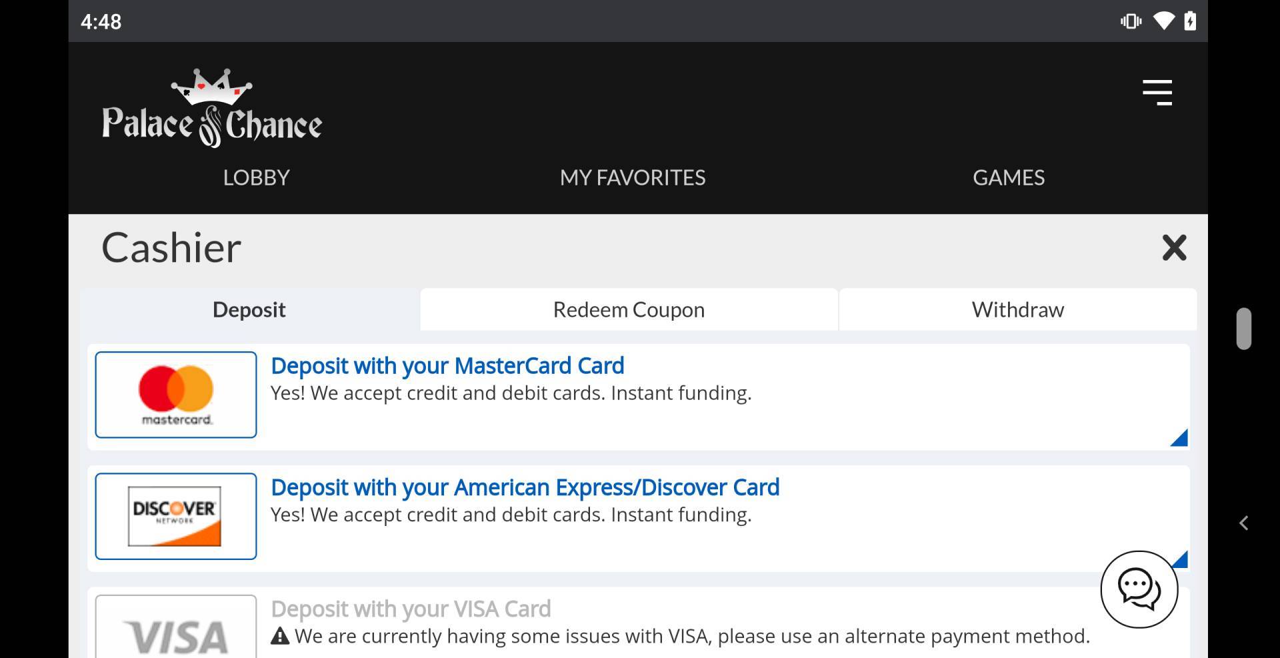
Task: Open the hamburger menu icon
Action: tap(1157, 93)
